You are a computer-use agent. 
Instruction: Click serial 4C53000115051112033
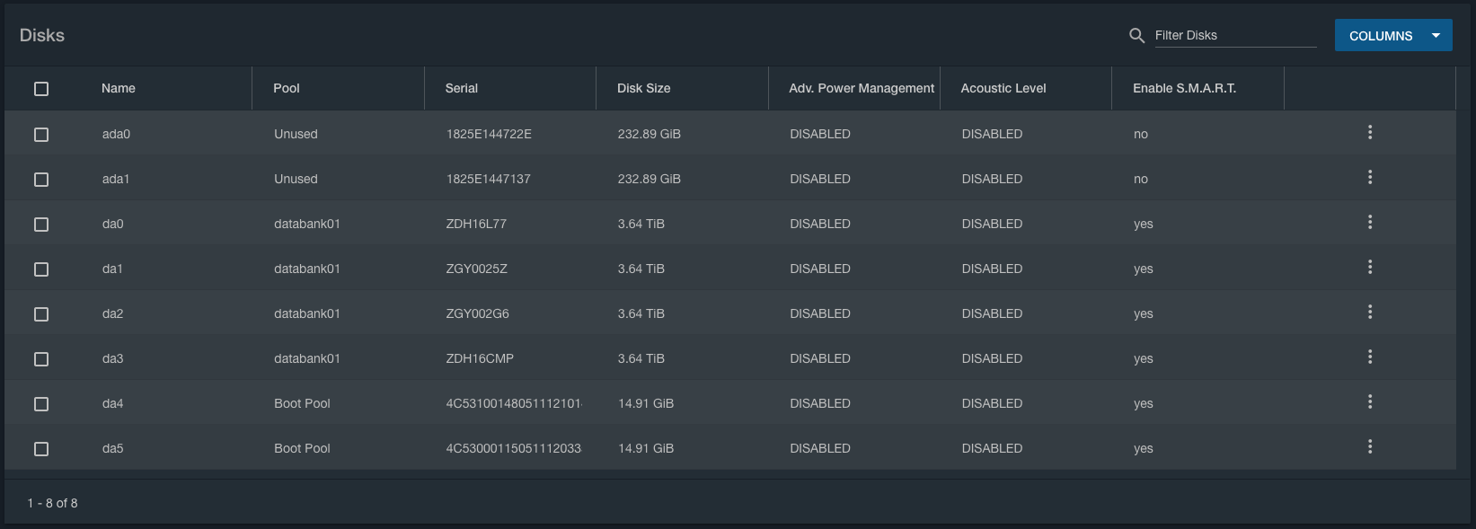pyautogui.click(x=514, y=448)
